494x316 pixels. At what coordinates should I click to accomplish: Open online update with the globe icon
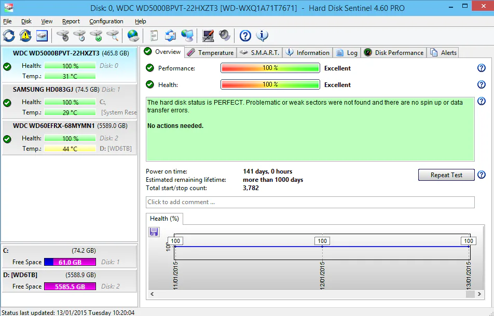click(133, 36)
